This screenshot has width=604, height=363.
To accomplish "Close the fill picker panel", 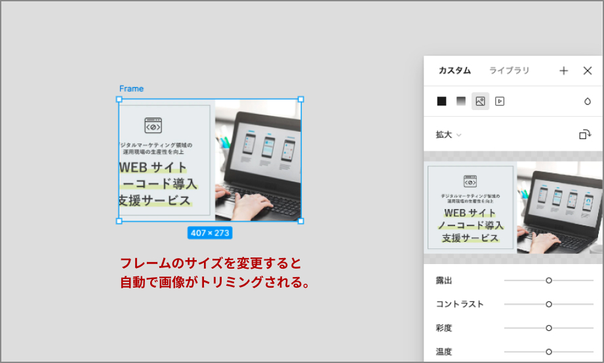I will point(588,71).
